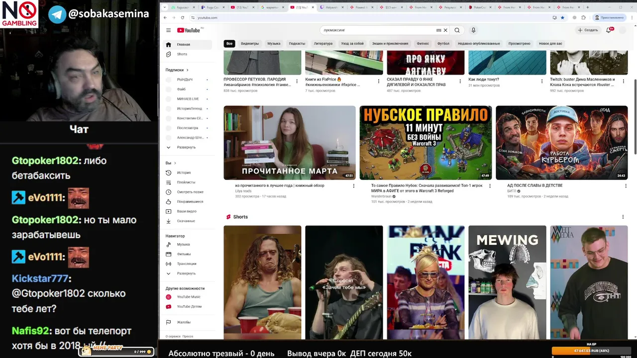The height and width of the screenshot is (358, 637).
Task: Expand the subscriptions list with Развернуть
Action: [188, 147]
